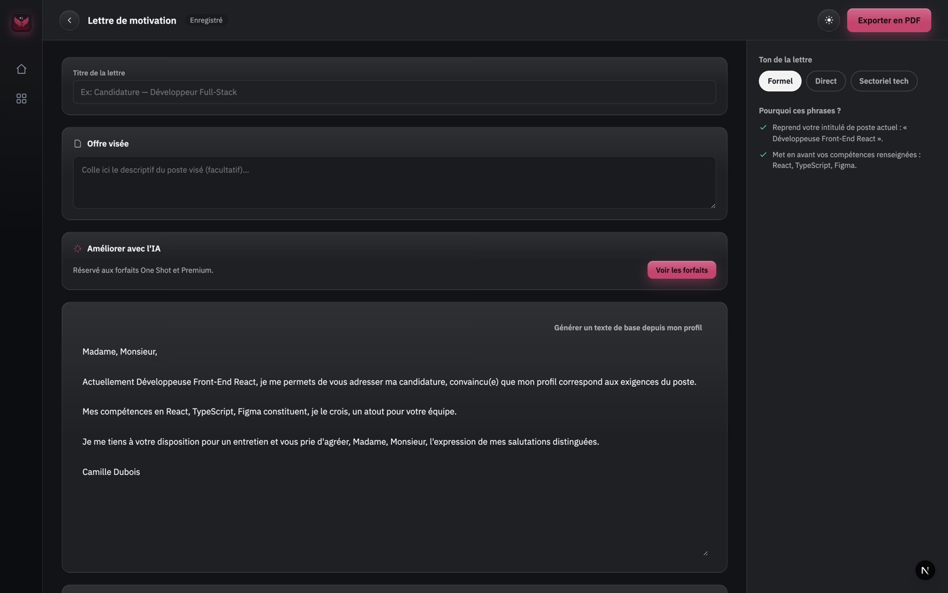Click the document icon beside Offre visée
This screenshot has width=948, height=593.
click(78, 144)
